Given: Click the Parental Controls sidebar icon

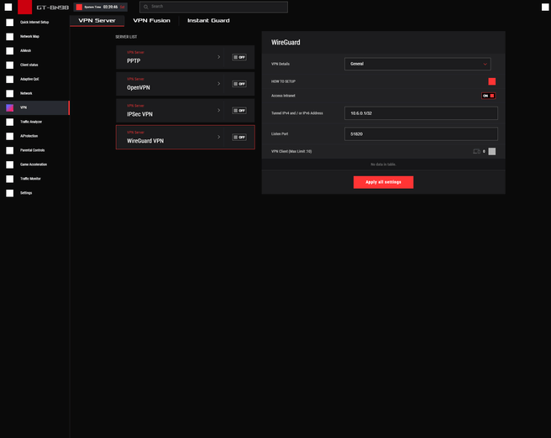Looking at the screenshot, I should (10, 150).
